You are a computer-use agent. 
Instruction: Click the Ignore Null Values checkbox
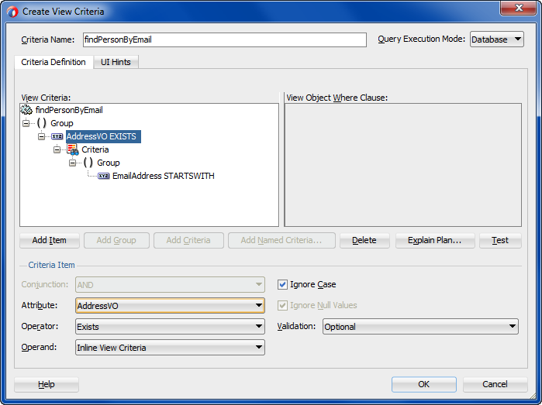282,305
